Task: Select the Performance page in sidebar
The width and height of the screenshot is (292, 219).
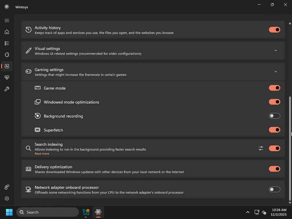Action: click(7, 66)
